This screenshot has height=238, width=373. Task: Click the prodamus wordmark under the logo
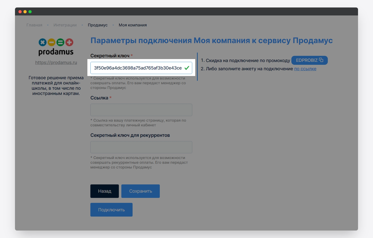[x=56, y=52]
